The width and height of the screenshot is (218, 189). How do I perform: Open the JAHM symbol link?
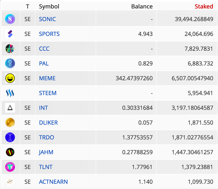[46, 152]
